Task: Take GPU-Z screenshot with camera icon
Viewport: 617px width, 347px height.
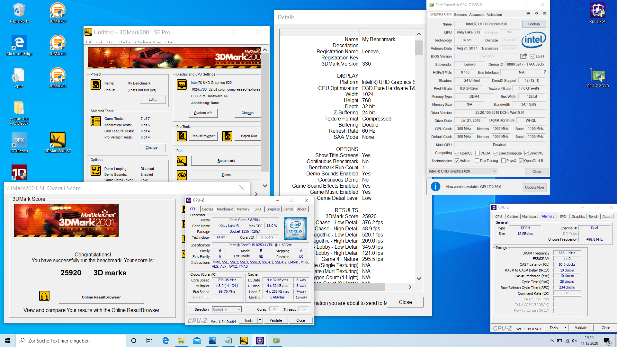Action: (x=528, y=13)
